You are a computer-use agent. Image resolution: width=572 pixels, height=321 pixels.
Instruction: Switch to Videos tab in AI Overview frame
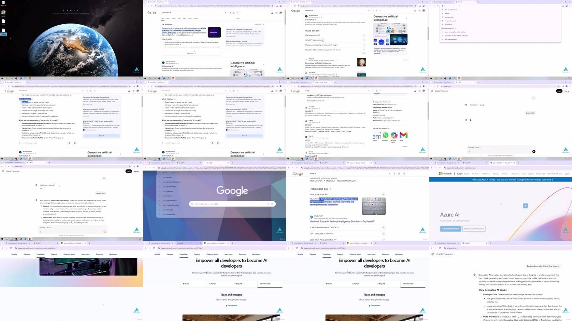pyautogui.click(x=174, y=18)
